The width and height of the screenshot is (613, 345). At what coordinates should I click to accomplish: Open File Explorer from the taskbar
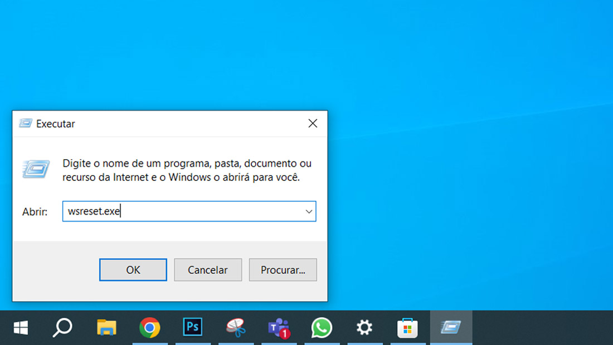pyautogui.click(x=107, y=327)
